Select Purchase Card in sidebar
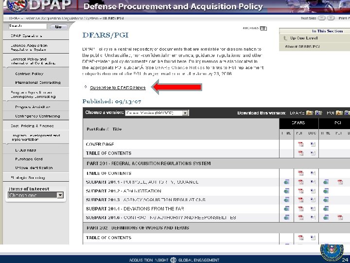 (x=29, y=159)
